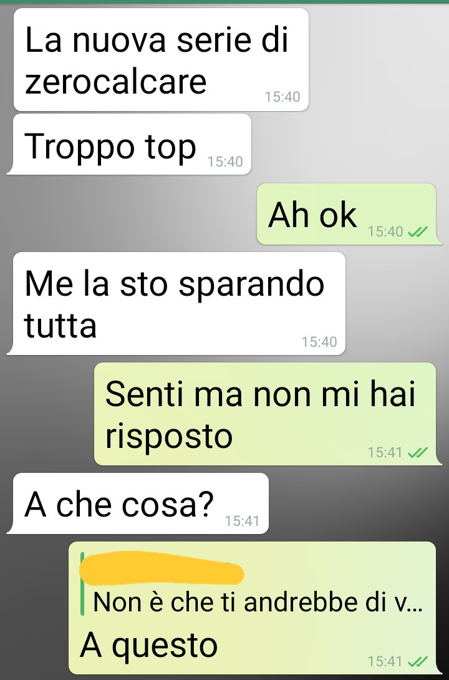Select the "La nuova serie di zerocalcare" message
Image resolution: width=449 pixels, height=680 pixels.
pos(161,60)
